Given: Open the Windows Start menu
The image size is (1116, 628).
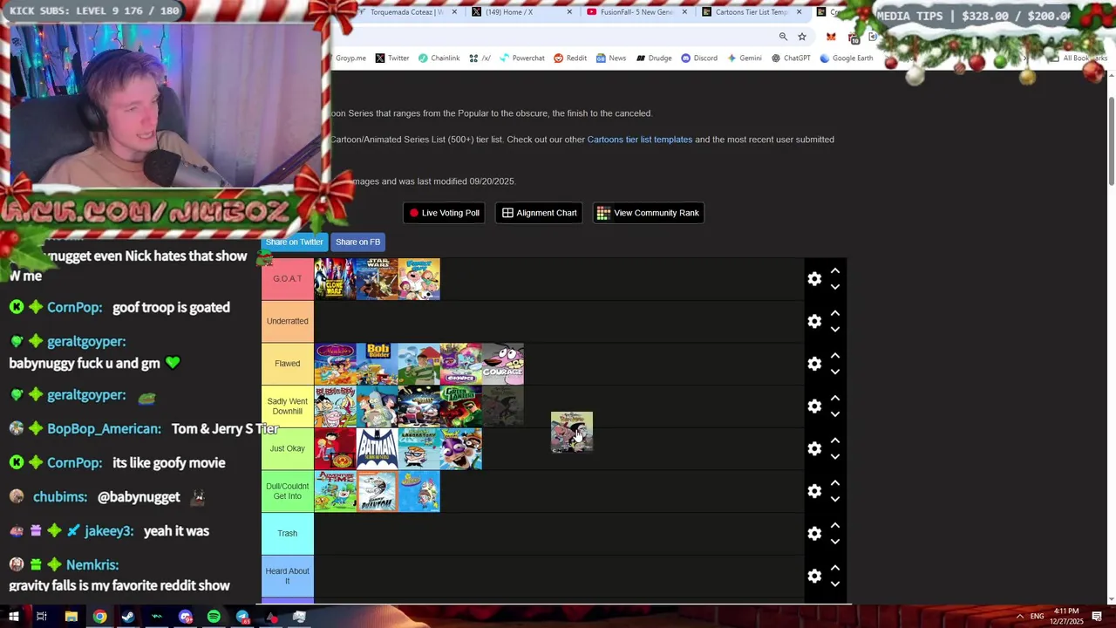Looking at the screenshot, I should (13, 617).
